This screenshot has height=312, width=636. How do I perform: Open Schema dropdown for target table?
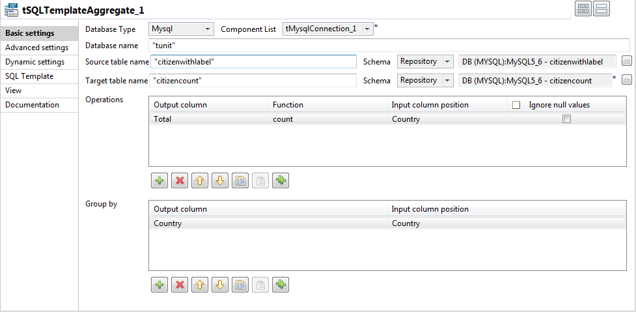coord(447,80)
